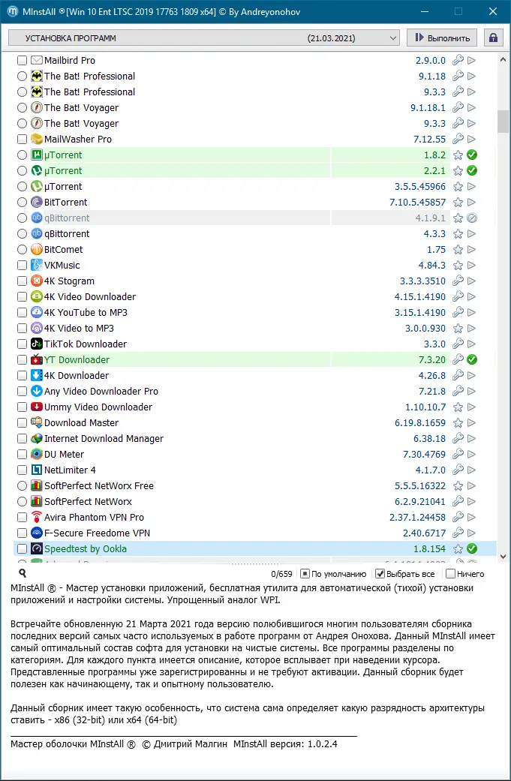
Task: Tick the Internet Download Manager checkbox
Action: [x=22, y=439]
